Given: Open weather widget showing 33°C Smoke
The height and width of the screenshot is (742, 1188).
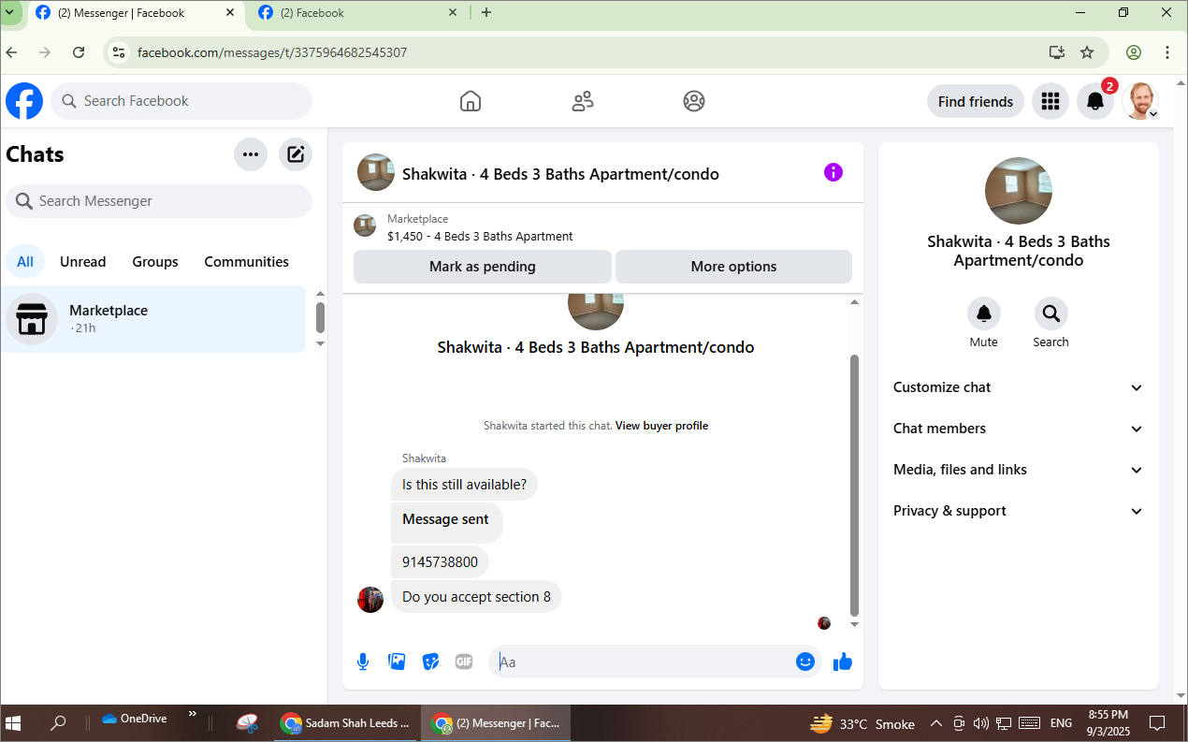Looking at the screenshot, I should [862, 723].
